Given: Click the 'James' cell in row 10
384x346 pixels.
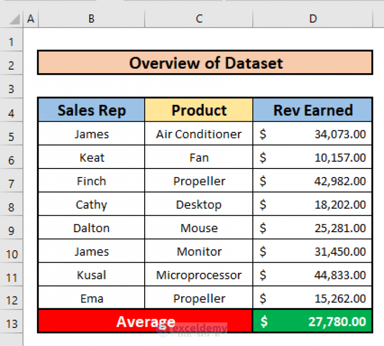Looking at the screenshot, I should coord(91,251).
